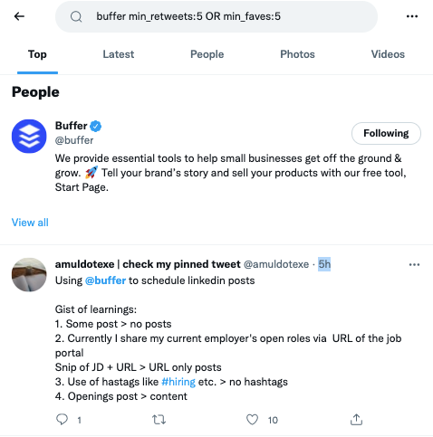
Task: Click into the search query input field
Action: (216, 16)
